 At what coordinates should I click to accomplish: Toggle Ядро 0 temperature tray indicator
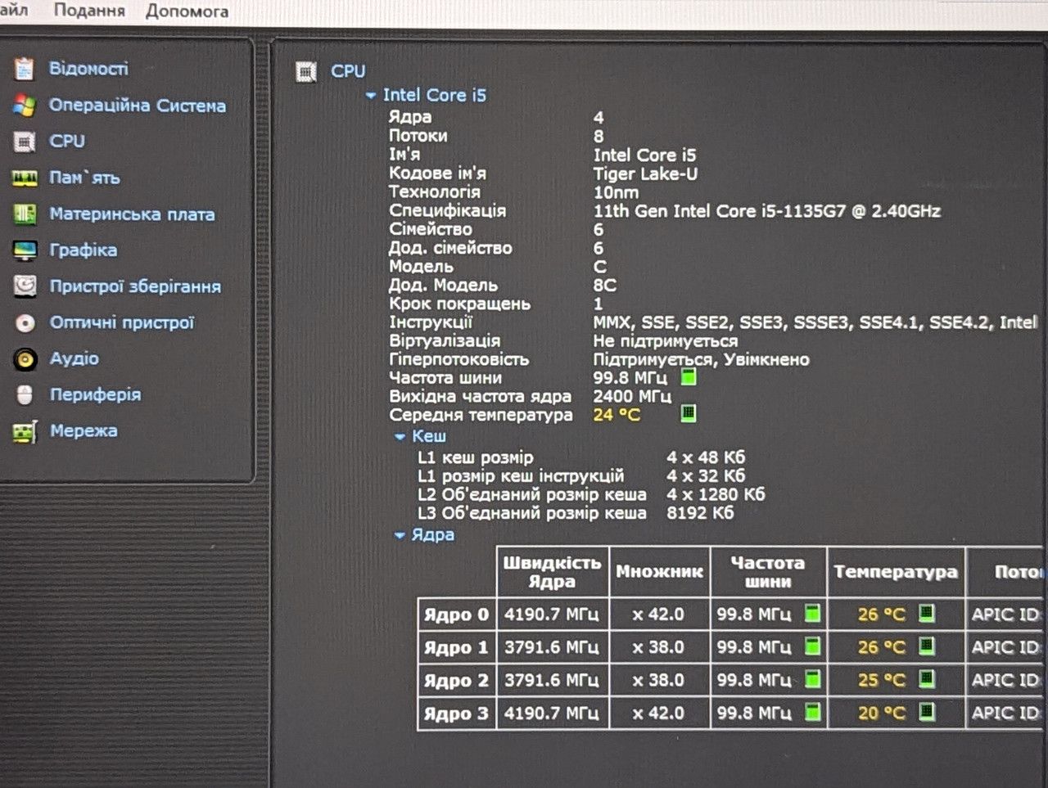point(926,613)
